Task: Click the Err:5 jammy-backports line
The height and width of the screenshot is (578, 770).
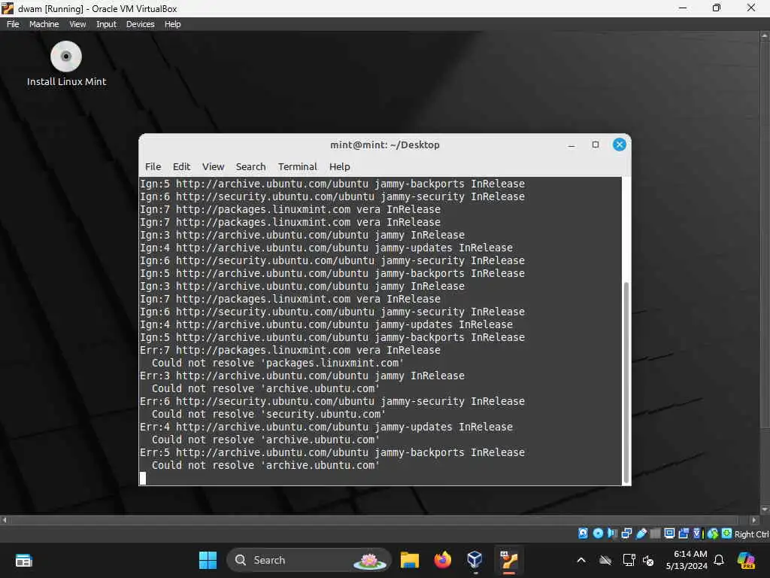Action: point(332,452)
